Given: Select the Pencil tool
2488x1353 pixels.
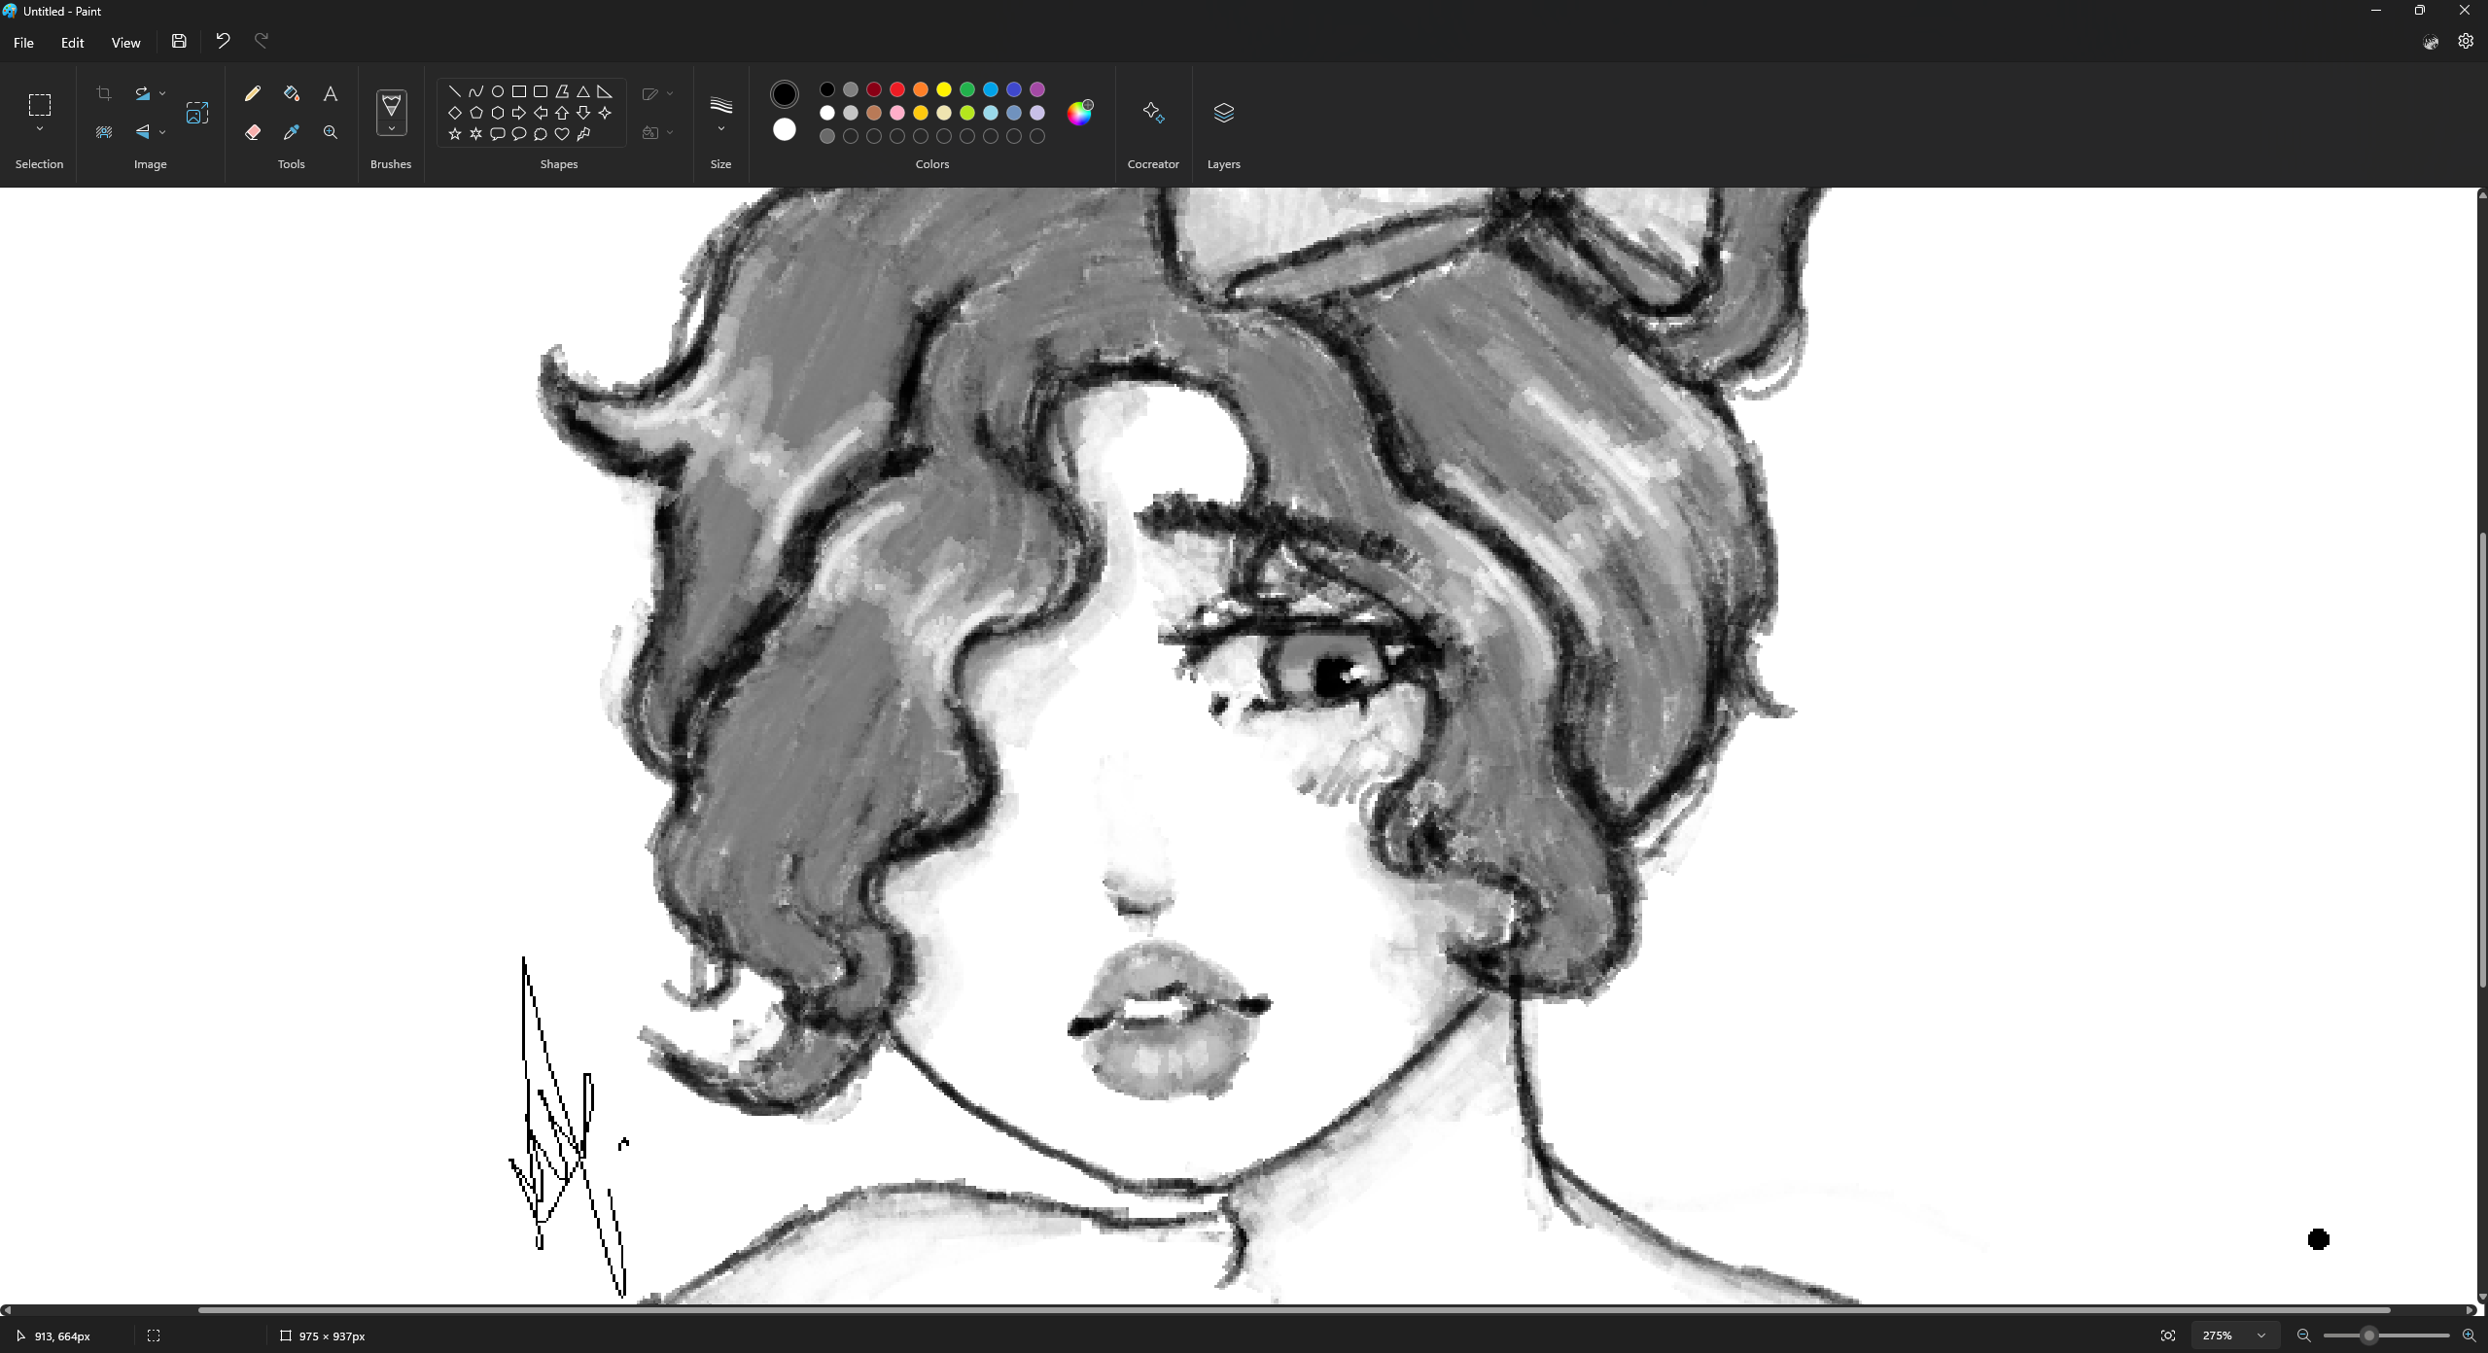Looking at the screenshot, I should point(253,93).
